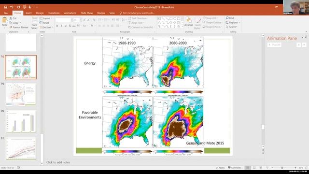Open the font size combo box
This screenshot has height=174, width=309.
[x=77, y=20]
